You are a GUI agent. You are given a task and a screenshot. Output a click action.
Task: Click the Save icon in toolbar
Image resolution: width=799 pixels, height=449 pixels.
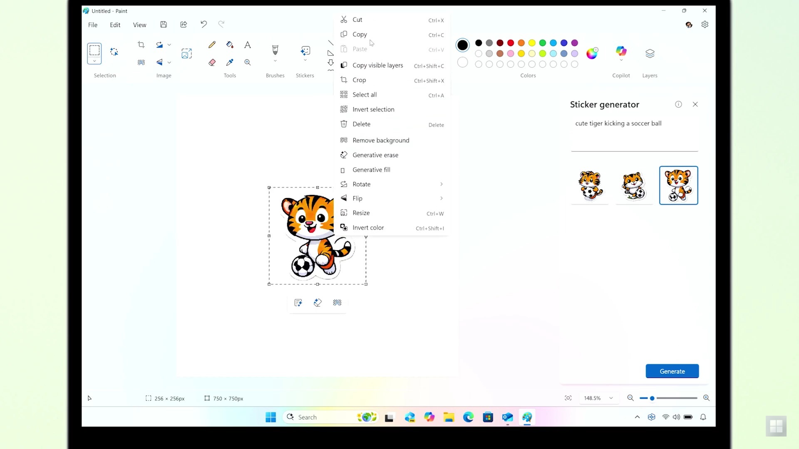pos(164,25)
